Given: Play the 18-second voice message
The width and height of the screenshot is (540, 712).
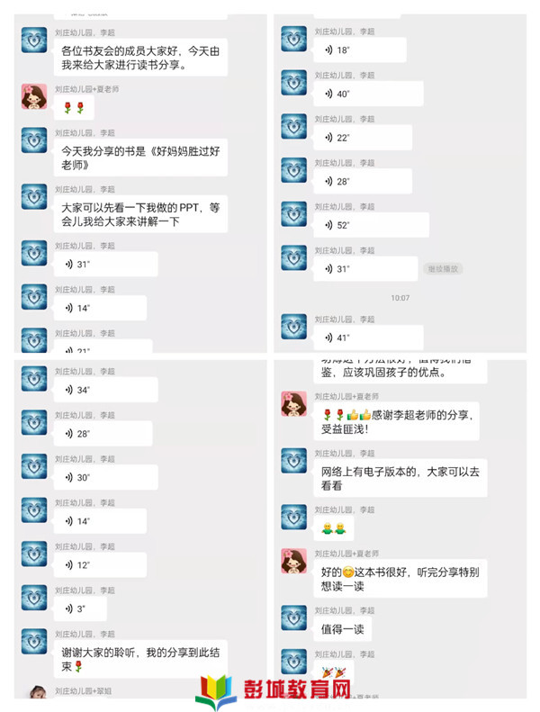Looking at the screenshot, I should 360,50.
